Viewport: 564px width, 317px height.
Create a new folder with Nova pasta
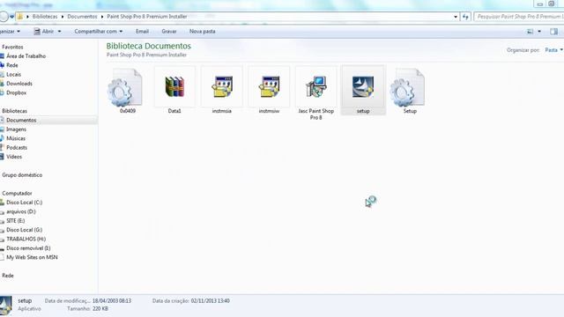[202, 32]
